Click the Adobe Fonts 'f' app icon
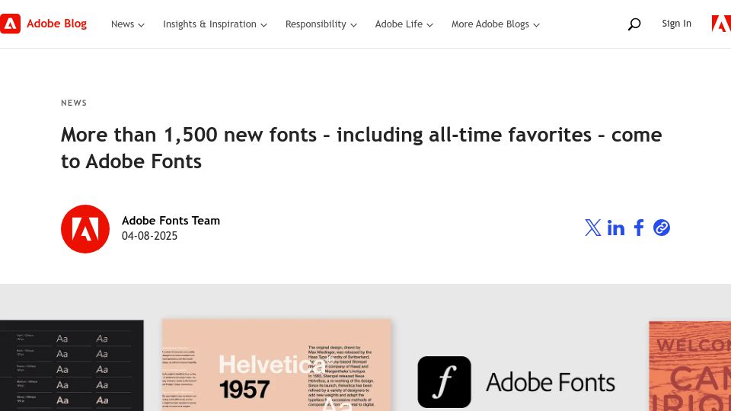This screenshot has width=731, height=411. 444,382
